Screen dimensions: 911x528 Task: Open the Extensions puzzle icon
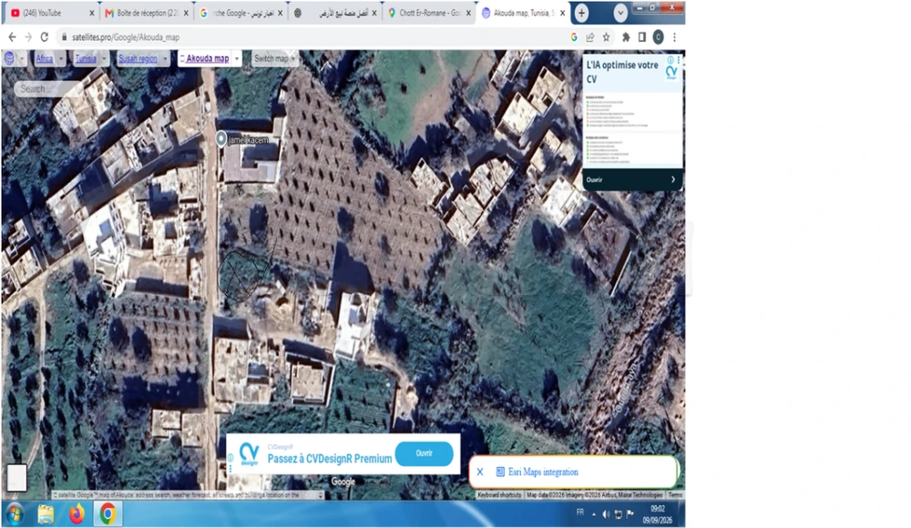(x=626, y=37)
